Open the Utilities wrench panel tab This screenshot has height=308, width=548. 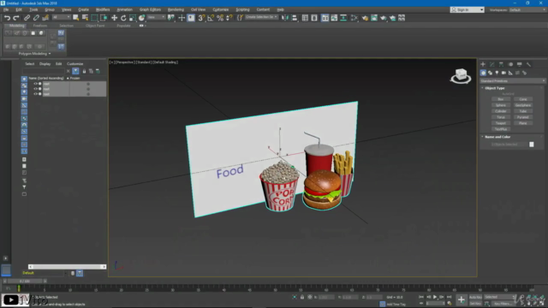click(x=528, y=64)
